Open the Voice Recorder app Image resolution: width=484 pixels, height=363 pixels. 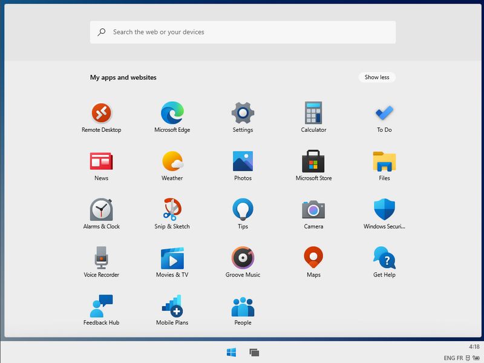click(101, 262)
